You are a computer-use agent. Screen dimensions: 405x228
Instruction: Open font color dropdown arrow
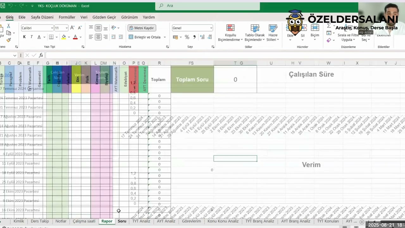click(x=80, y=37)
